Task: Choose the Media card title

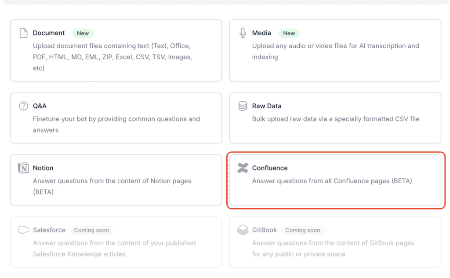Action: pyautogui.click(x=261, y=33)
